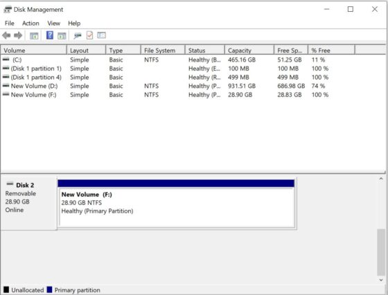Select drive icon beside New Volume (D:)
This screenshot has width=388, height=295.
pyautogui.click(x=6, y=86)
